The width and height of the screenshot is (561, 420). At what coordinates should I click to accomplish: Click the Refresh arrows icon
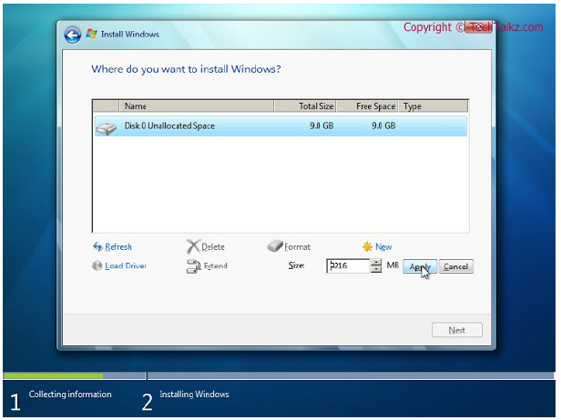(97, 246)
